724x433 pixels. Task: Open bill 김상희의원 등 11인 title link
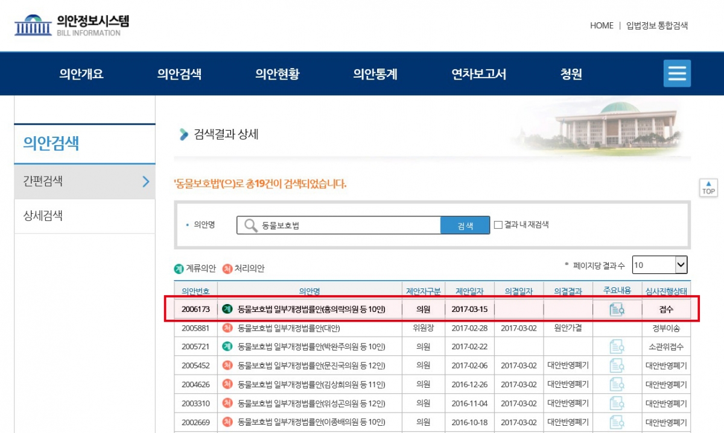pyautogui.click(x=311, y=384)
